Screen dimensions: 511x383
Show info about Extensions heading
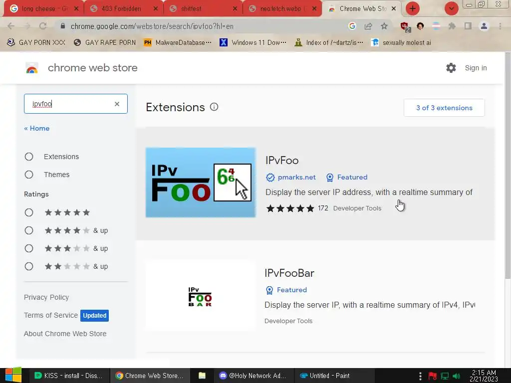point(214,107)
